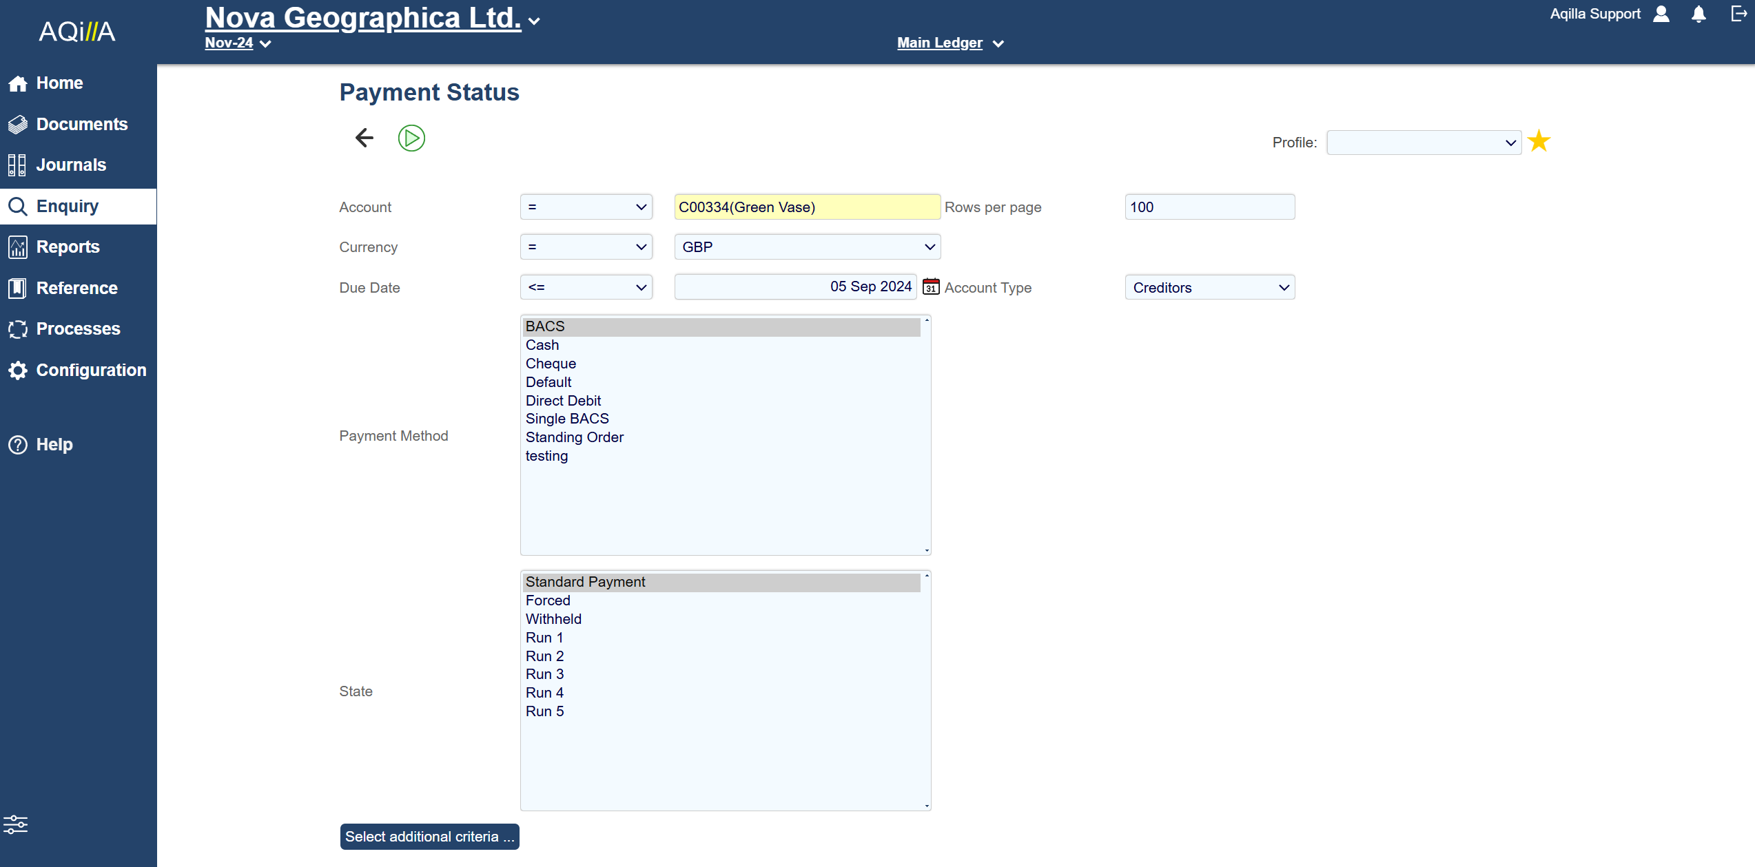Expand the Currency GBP dropdown
The height and width of the screenshot is (867, 1755).
click(x=807, y=247)
